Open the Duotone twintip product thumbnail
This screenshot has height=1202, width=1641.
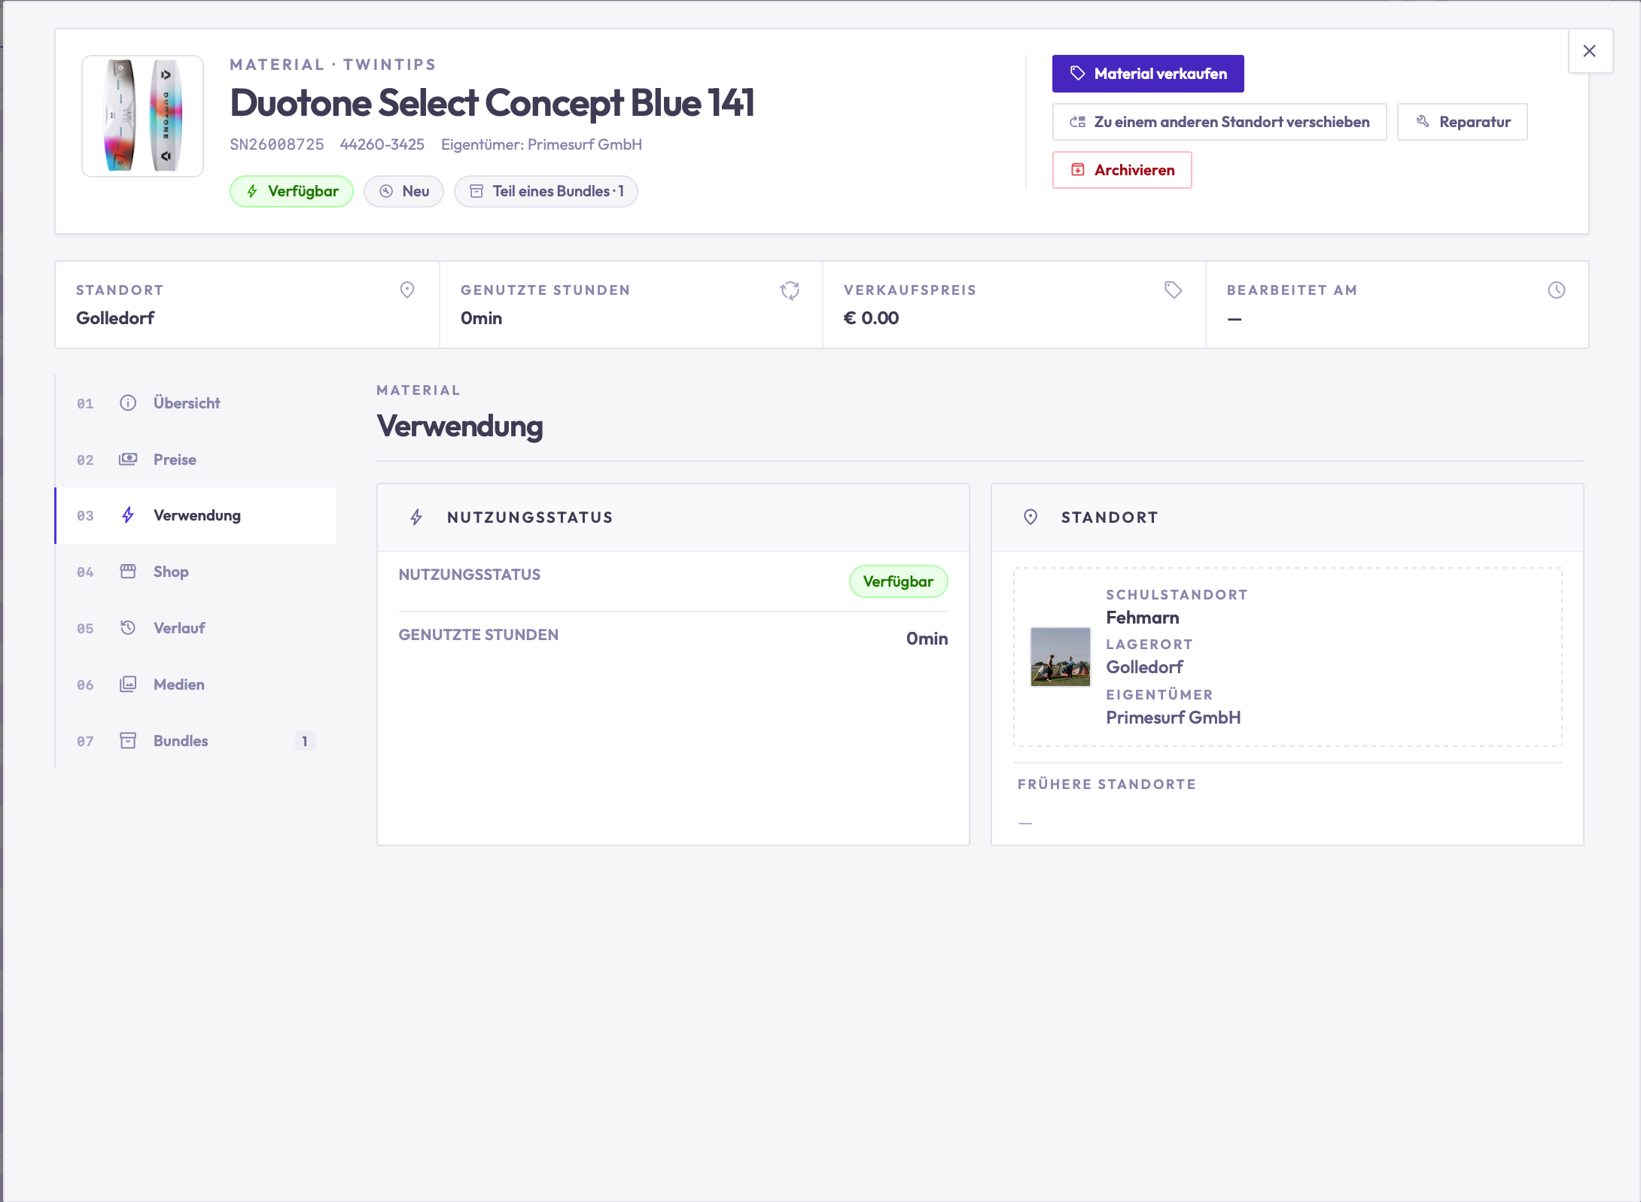[142, 116]
